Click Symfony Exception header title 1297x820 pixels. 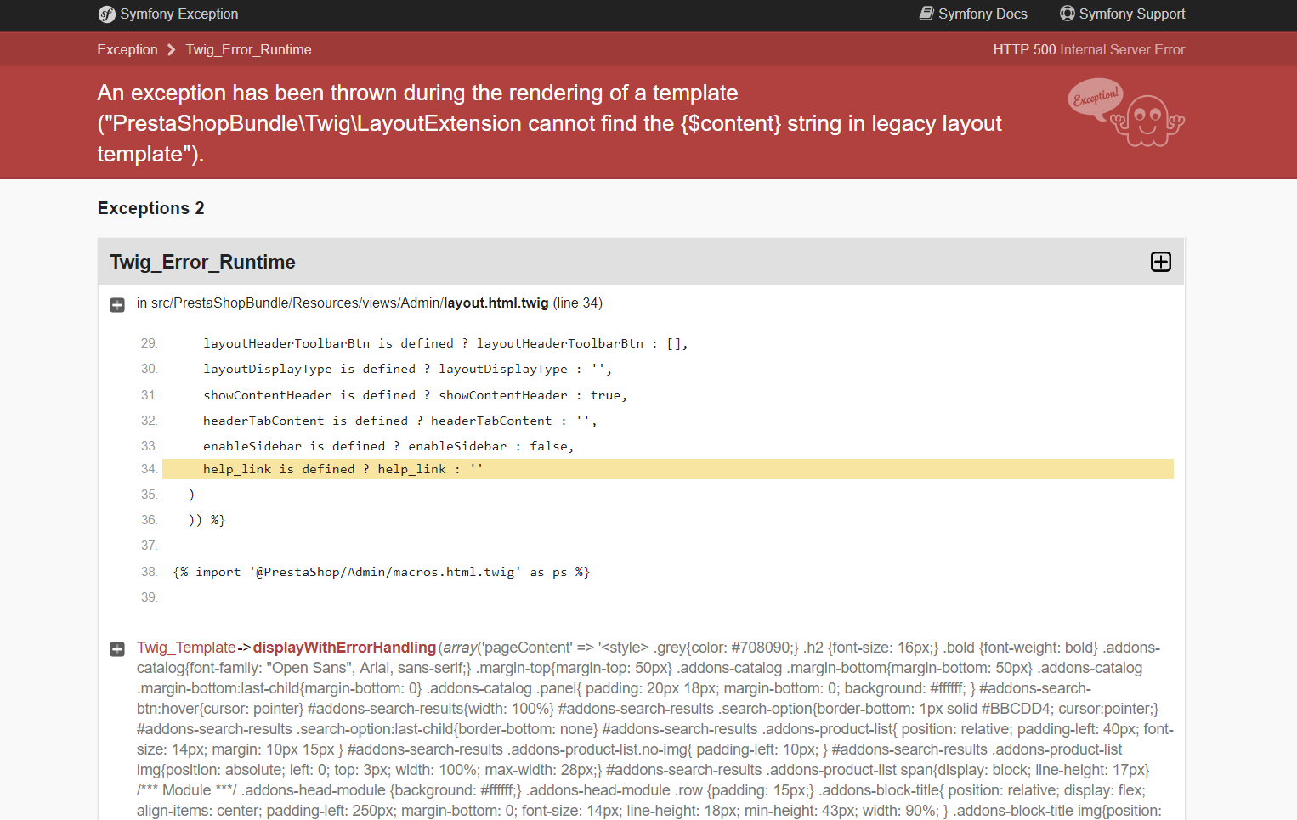(178, 14)
